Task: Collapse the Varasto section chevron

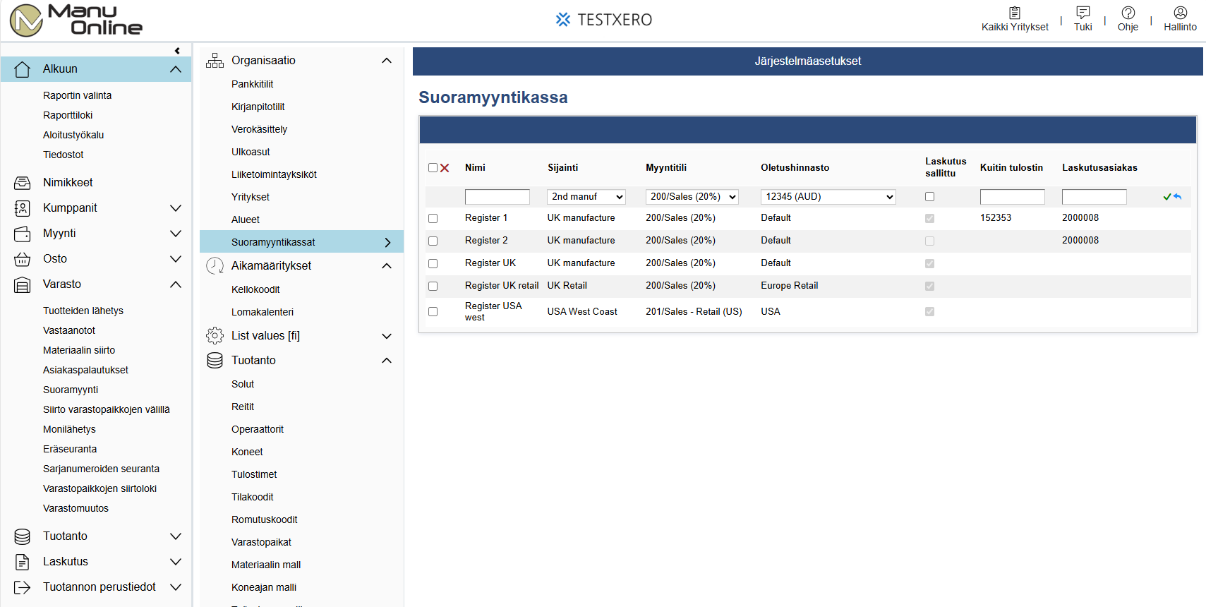Action: [x=176, y=284]
